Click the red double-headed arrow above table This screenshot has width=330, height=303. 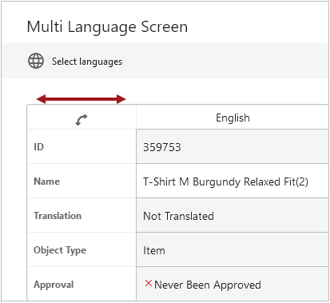point(81,99)
